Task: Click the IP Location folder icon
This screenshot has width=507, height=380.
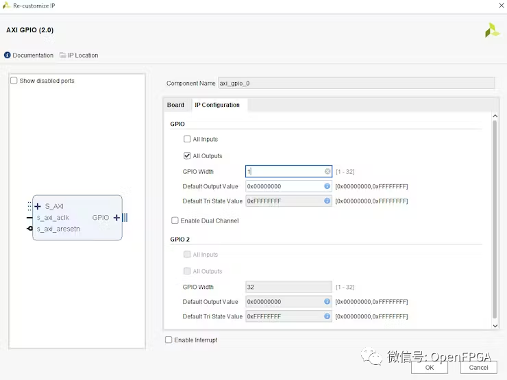Action: 62,55
